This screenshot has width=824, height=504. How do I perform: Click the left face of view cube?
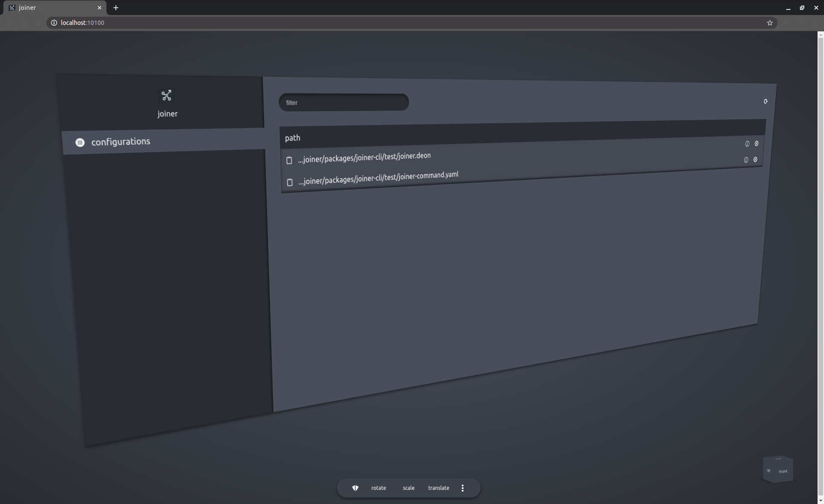click(x=768, y=471)
